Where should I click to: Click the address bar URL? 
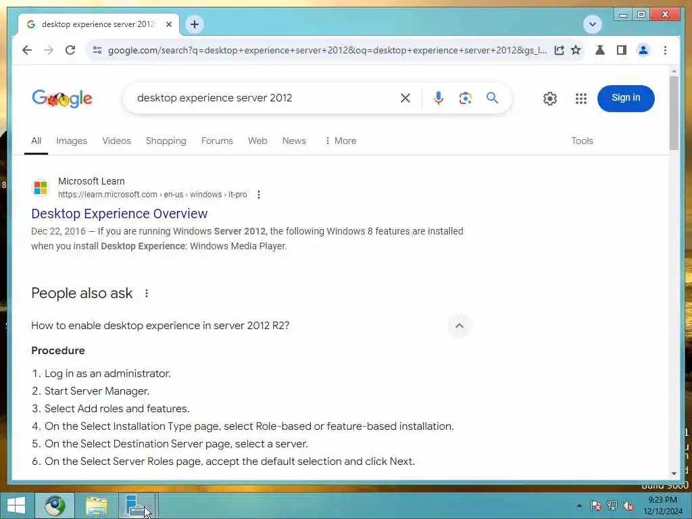326,50
